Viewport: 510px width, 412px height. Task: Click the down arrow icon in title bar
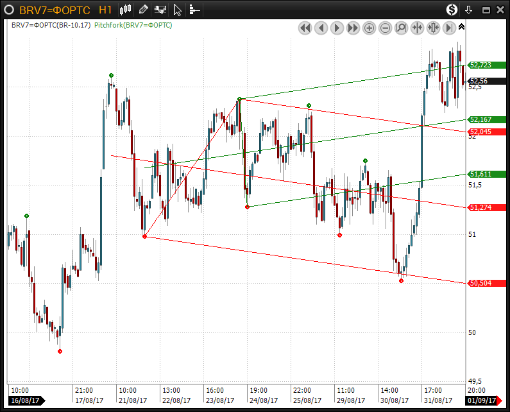tap(469, 10)
